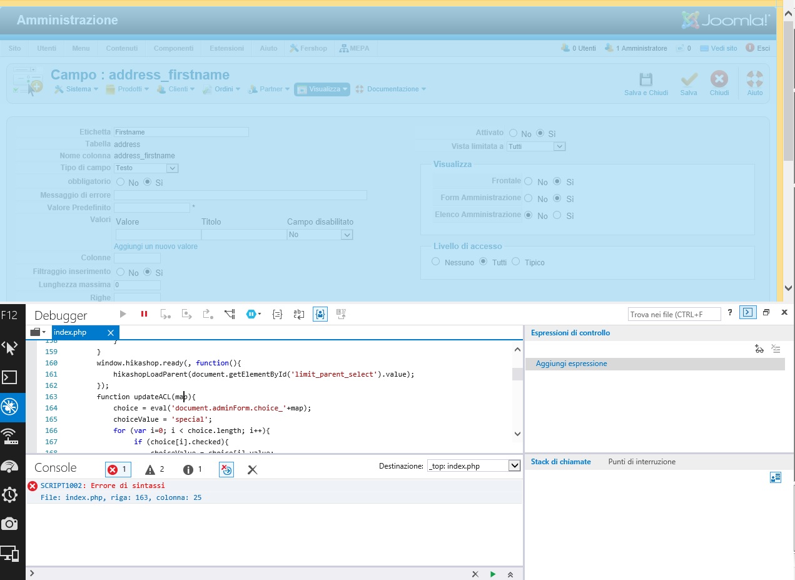Open the file picker folder dropdown
Viewport: 795px width, 580px height.
point(38,332)
